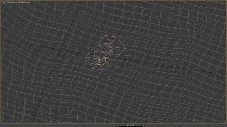The height and width of the screenshot is (127, 227).
Task: Open the Wireframe shading label menu
Action: point(24,2)
